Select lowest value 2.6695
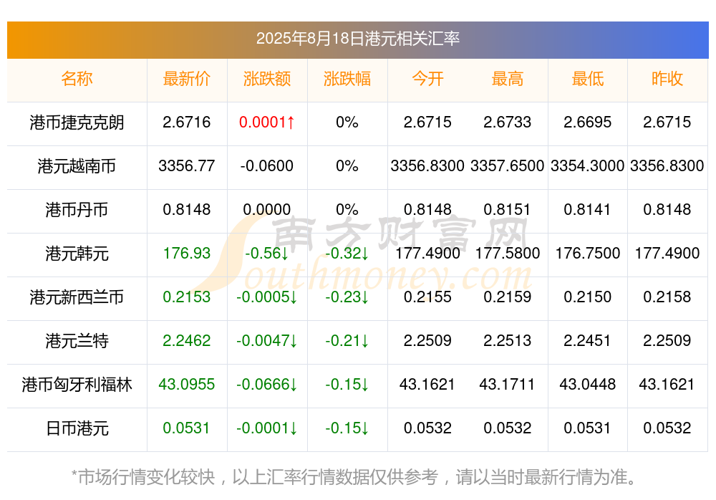 coord(587,122)
